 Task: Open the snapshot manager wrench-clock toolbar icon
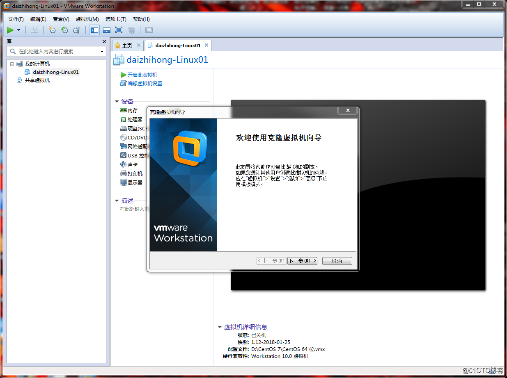click(77, 30)
